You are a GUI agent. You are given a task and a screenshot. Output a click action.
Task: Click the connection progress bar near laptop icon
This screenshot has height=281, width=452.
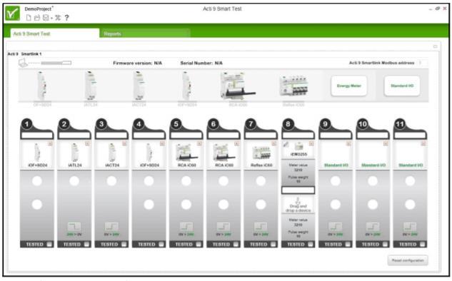(56, 63)
